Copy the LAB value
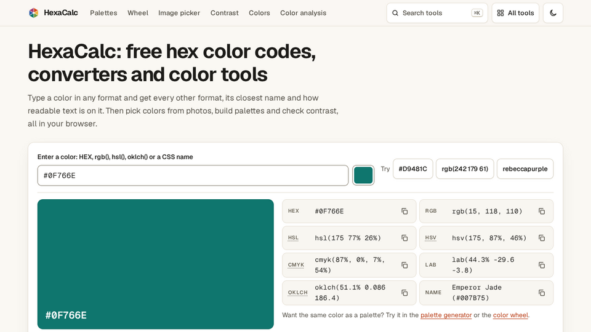 point(542,265)
